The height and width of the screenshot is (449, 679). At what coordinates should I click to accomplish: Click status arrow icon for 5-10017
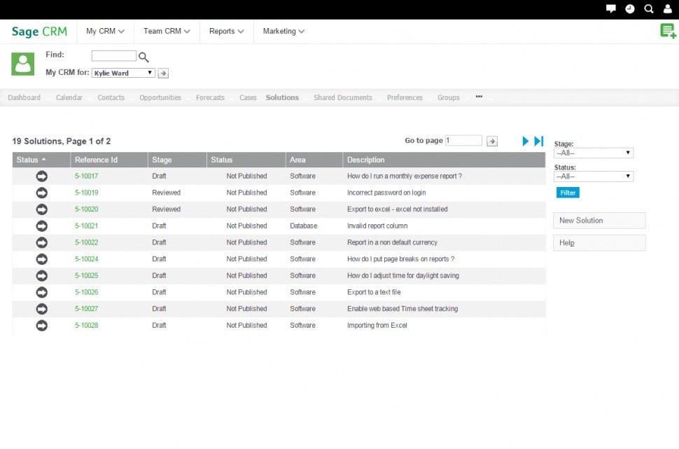(41, 177)
